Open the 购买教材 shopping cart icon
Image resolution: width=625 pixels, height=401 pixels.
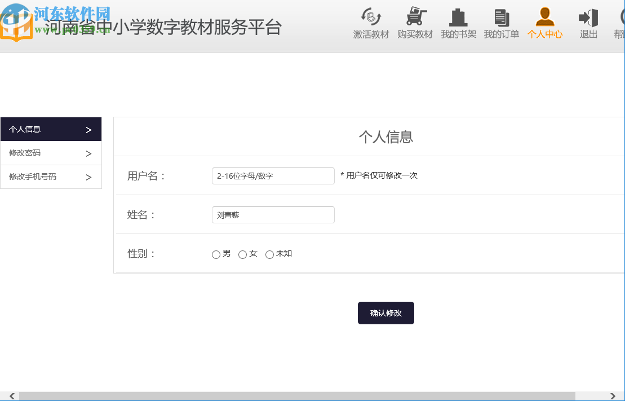pos(415,17)
